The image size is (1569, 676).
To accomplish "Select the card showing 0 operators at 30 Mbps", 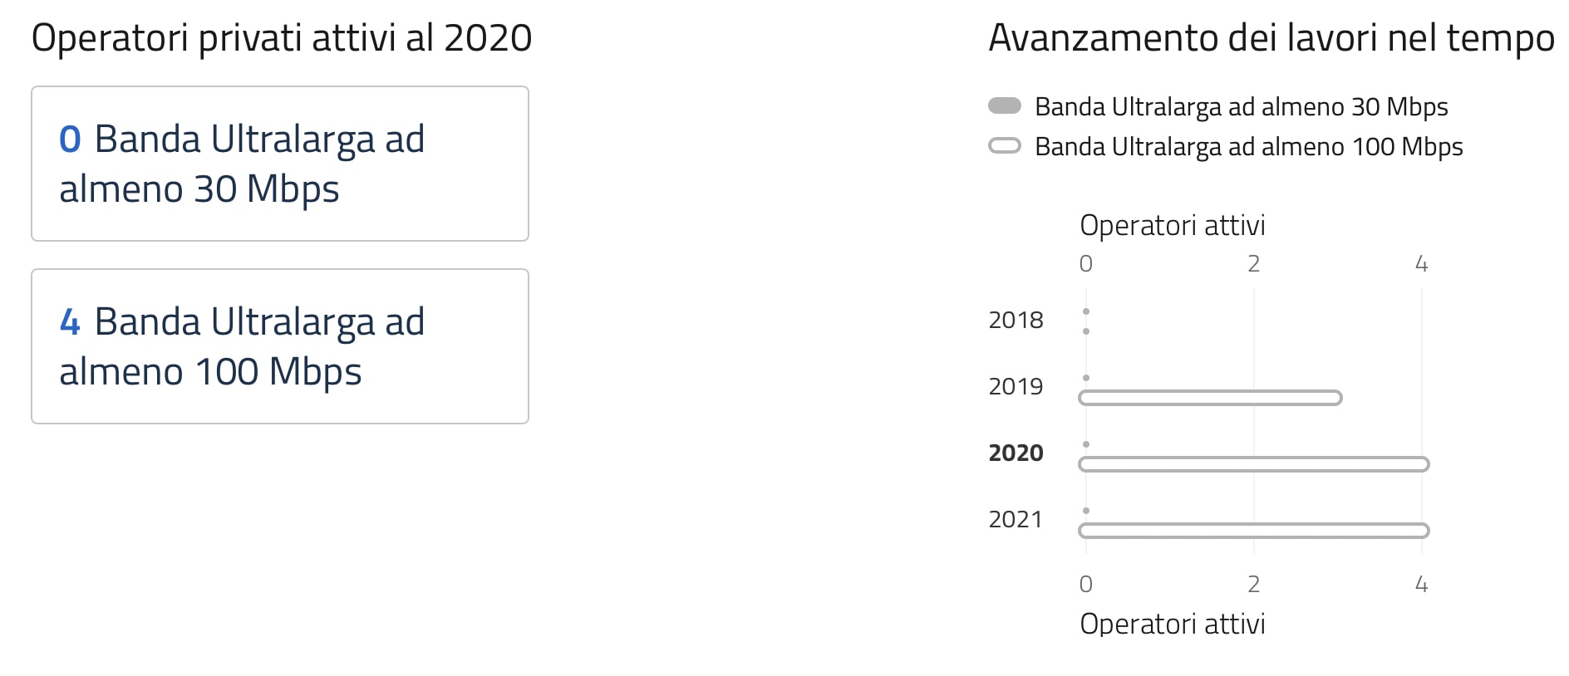I will pos(280,164).
